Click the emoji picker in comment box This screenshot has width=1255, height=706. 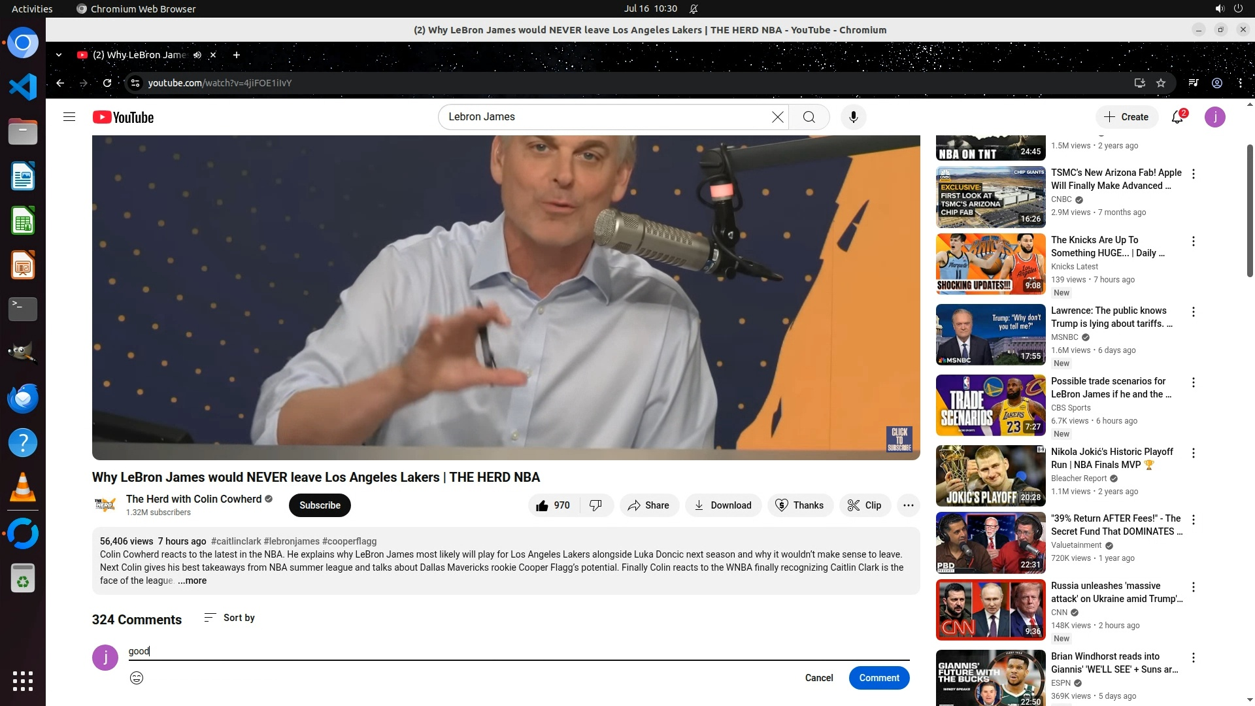137,678
